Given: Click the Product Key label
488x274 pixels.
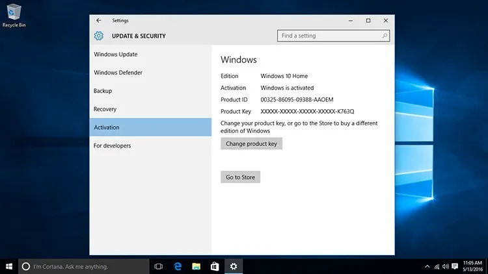Looking at the screenshot, I should point(236,111).
